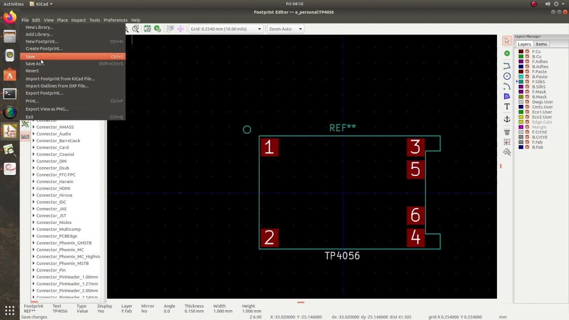
Task: Click the B.Paste color swatch
Action: pos(521,77)
